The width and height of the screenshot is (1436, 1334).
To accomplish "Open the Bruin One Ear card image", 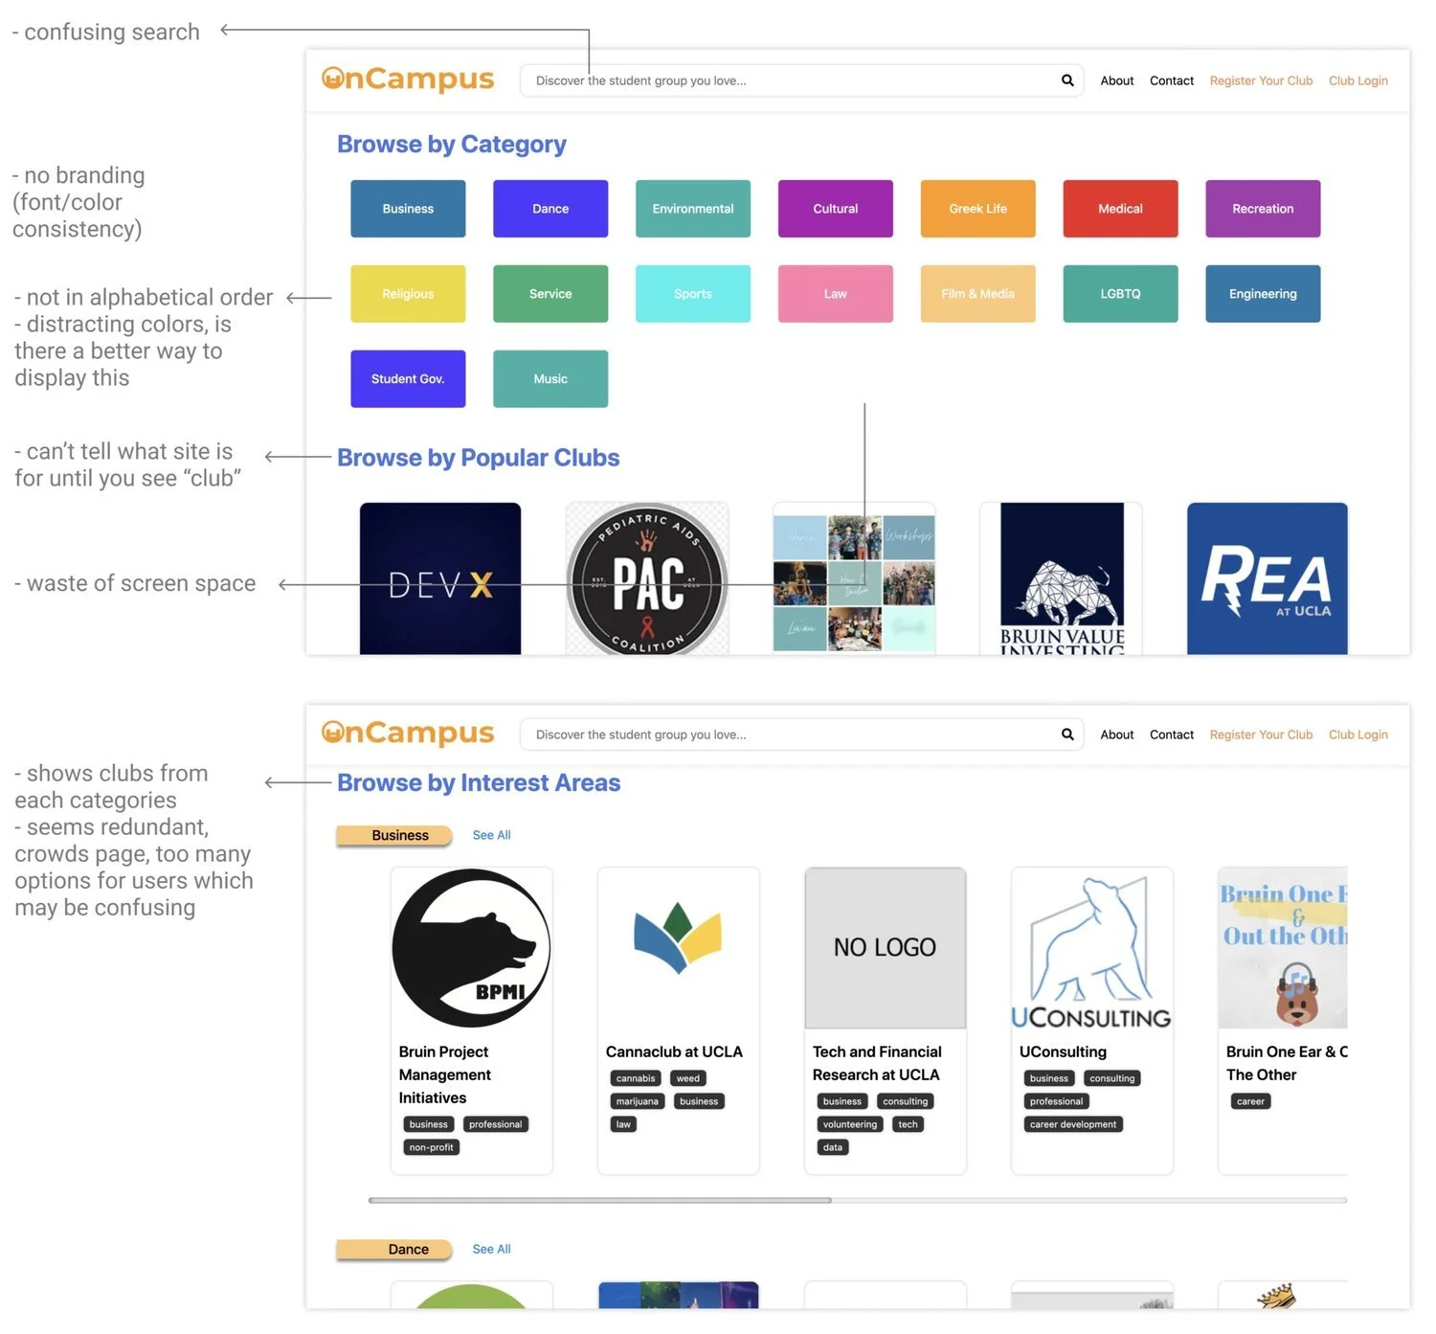I will pyautogui.click(x=1283, y=948).
